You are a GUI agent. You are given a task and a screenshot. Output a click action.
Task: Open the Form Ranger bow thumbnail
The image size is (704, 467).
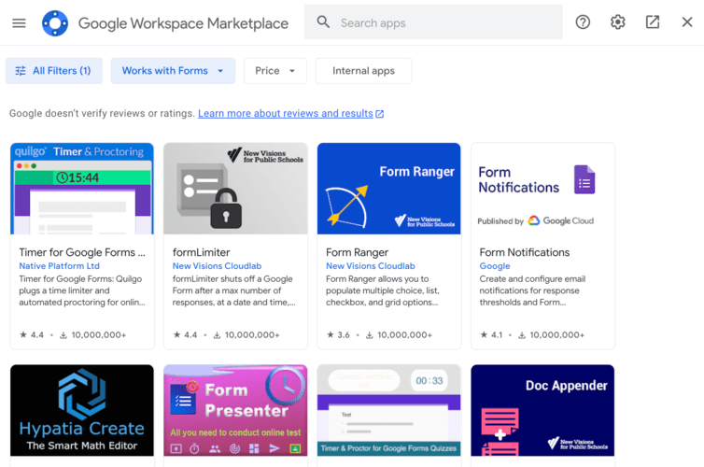coord(388,189)
